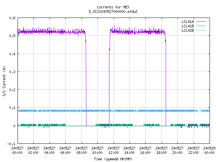The height and width of the screenshot is (162, 216).
Task: Click the 240527 12:00 time tick label
Action: [113, 151]
